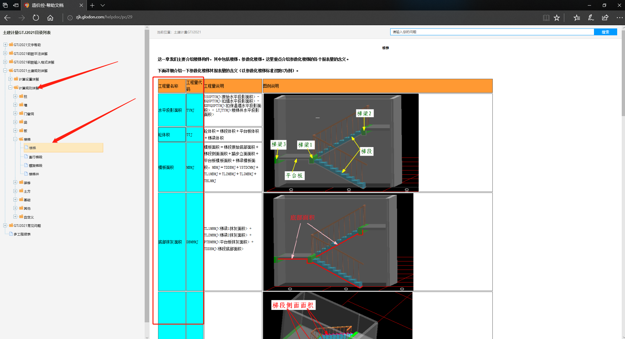Select the 基础 folder label
Screen dimensions: 625x339
(x=27, y=200)
